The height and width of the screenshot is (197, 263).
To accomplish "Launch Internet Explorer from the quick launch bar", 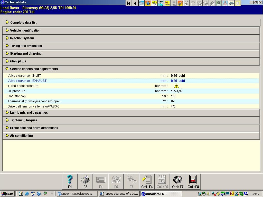I will [x=27, y=194].
